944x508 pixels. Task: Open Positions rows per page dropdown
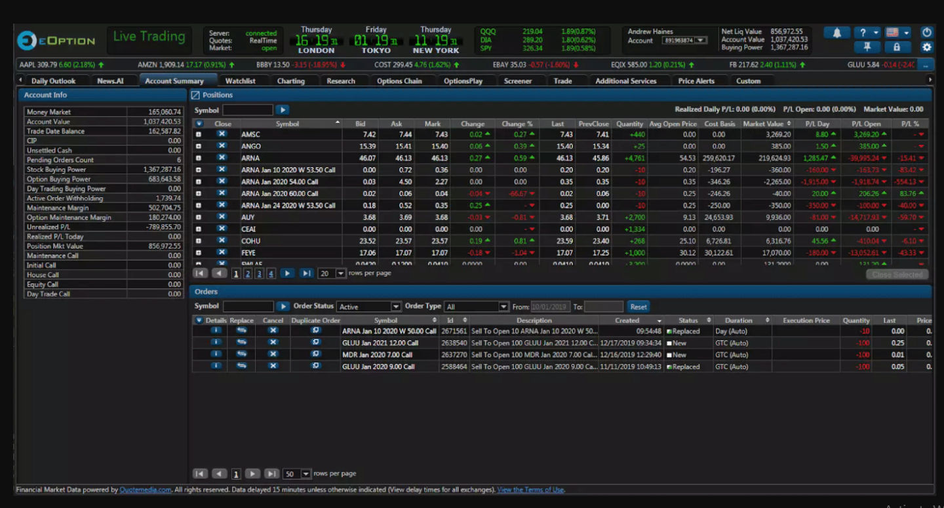tap(340, 273)
